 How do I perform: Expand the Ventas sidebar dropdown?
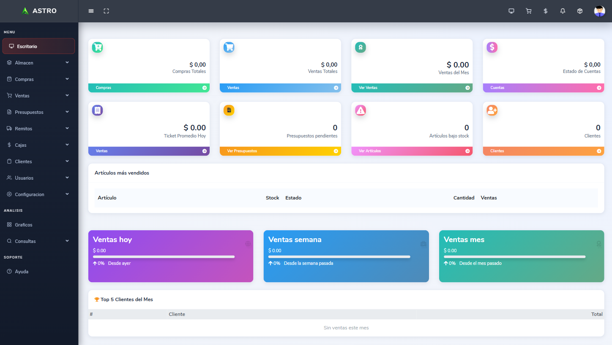click(x=38, y=96)
